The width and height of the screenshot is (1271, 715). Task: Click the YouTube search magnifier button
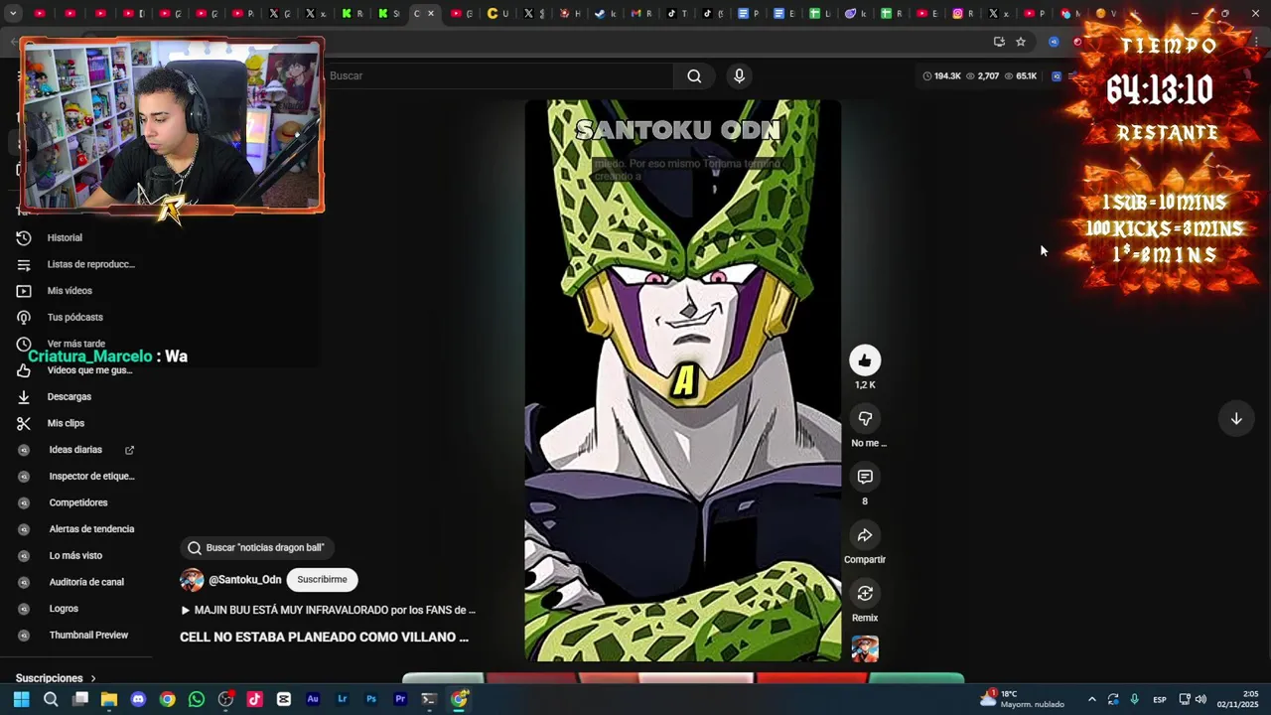pos(694,75)
